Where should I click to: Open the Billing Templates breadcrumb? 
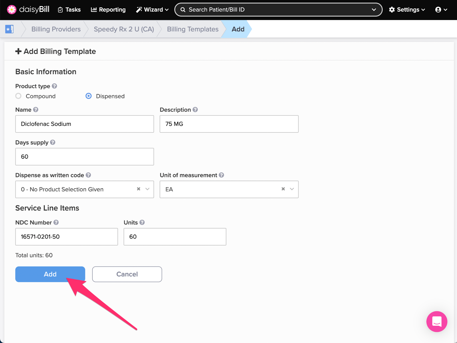tap(192, 29)
